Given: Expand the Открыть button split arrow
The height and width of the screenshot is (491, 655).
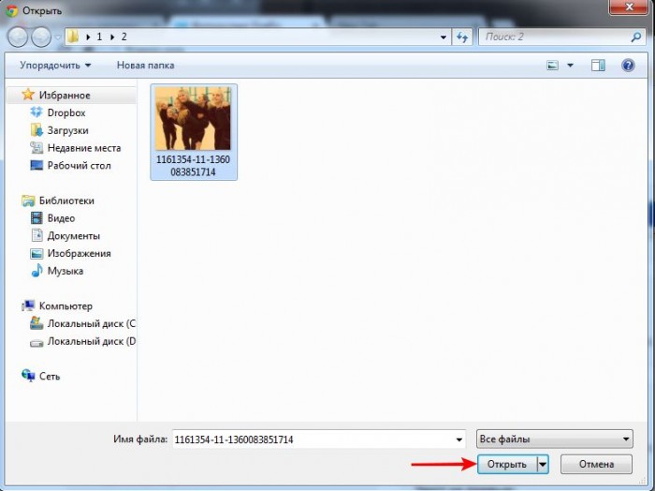Looking at the screenshot, I should (543, 464).
